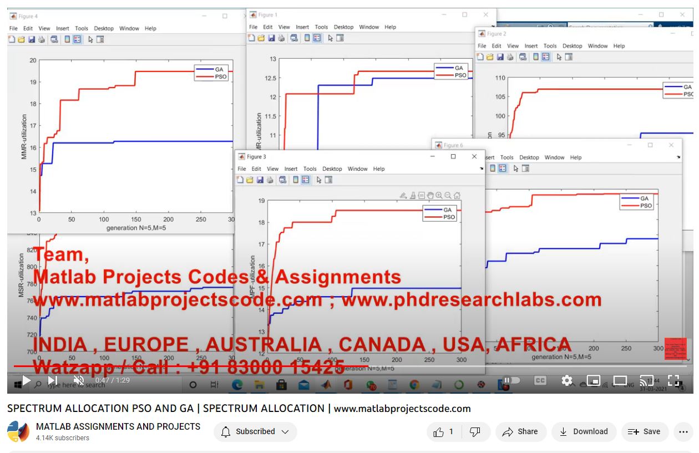Dislike this video
This screenshot has height=453, width=699.
475,432
